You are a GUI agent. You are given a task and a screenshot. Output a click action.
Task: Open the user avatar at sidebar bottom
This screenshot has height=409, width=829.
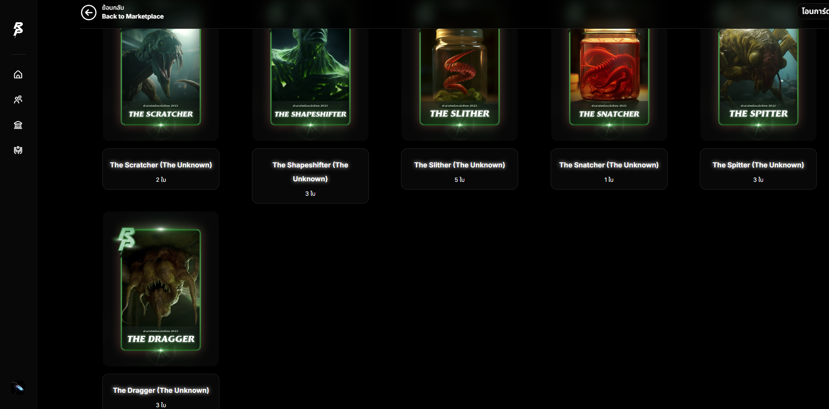[18, 388]
